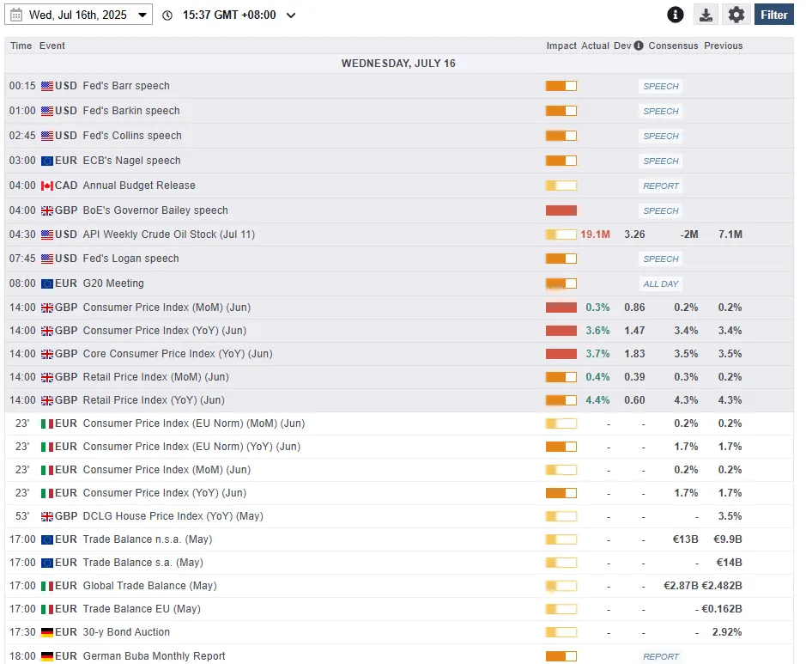Open the date dropdown Wed, Jul 16th, 2025
The width and height of the screenshot is (806, 664).
click(x=79, y=15)
